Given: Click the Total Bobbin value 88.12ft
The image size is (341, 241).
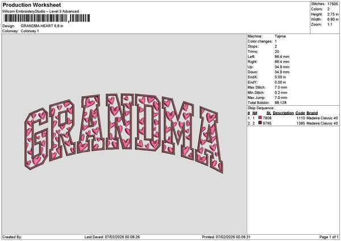Looking at the screenshot, I should 281,103.
